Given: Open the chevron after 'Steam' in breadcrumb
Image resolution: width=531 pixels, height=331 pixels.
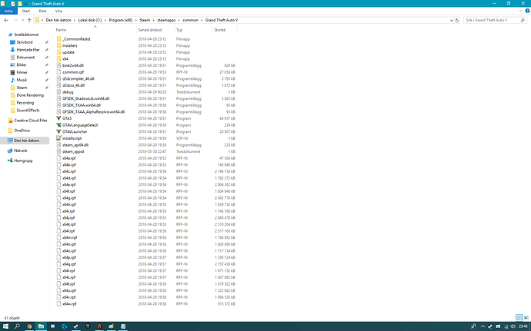Looking at the screenshot, I should click(x=153, y=20).
